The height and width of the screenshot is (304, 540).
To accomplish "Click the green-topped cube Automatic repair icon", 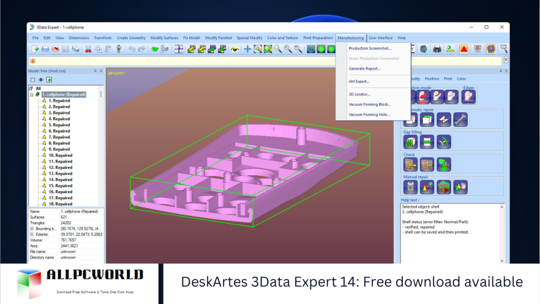I will [427, 120].
